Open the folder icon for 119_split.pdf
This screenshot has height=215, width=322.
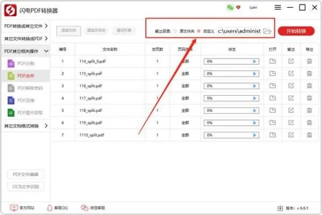273,123
